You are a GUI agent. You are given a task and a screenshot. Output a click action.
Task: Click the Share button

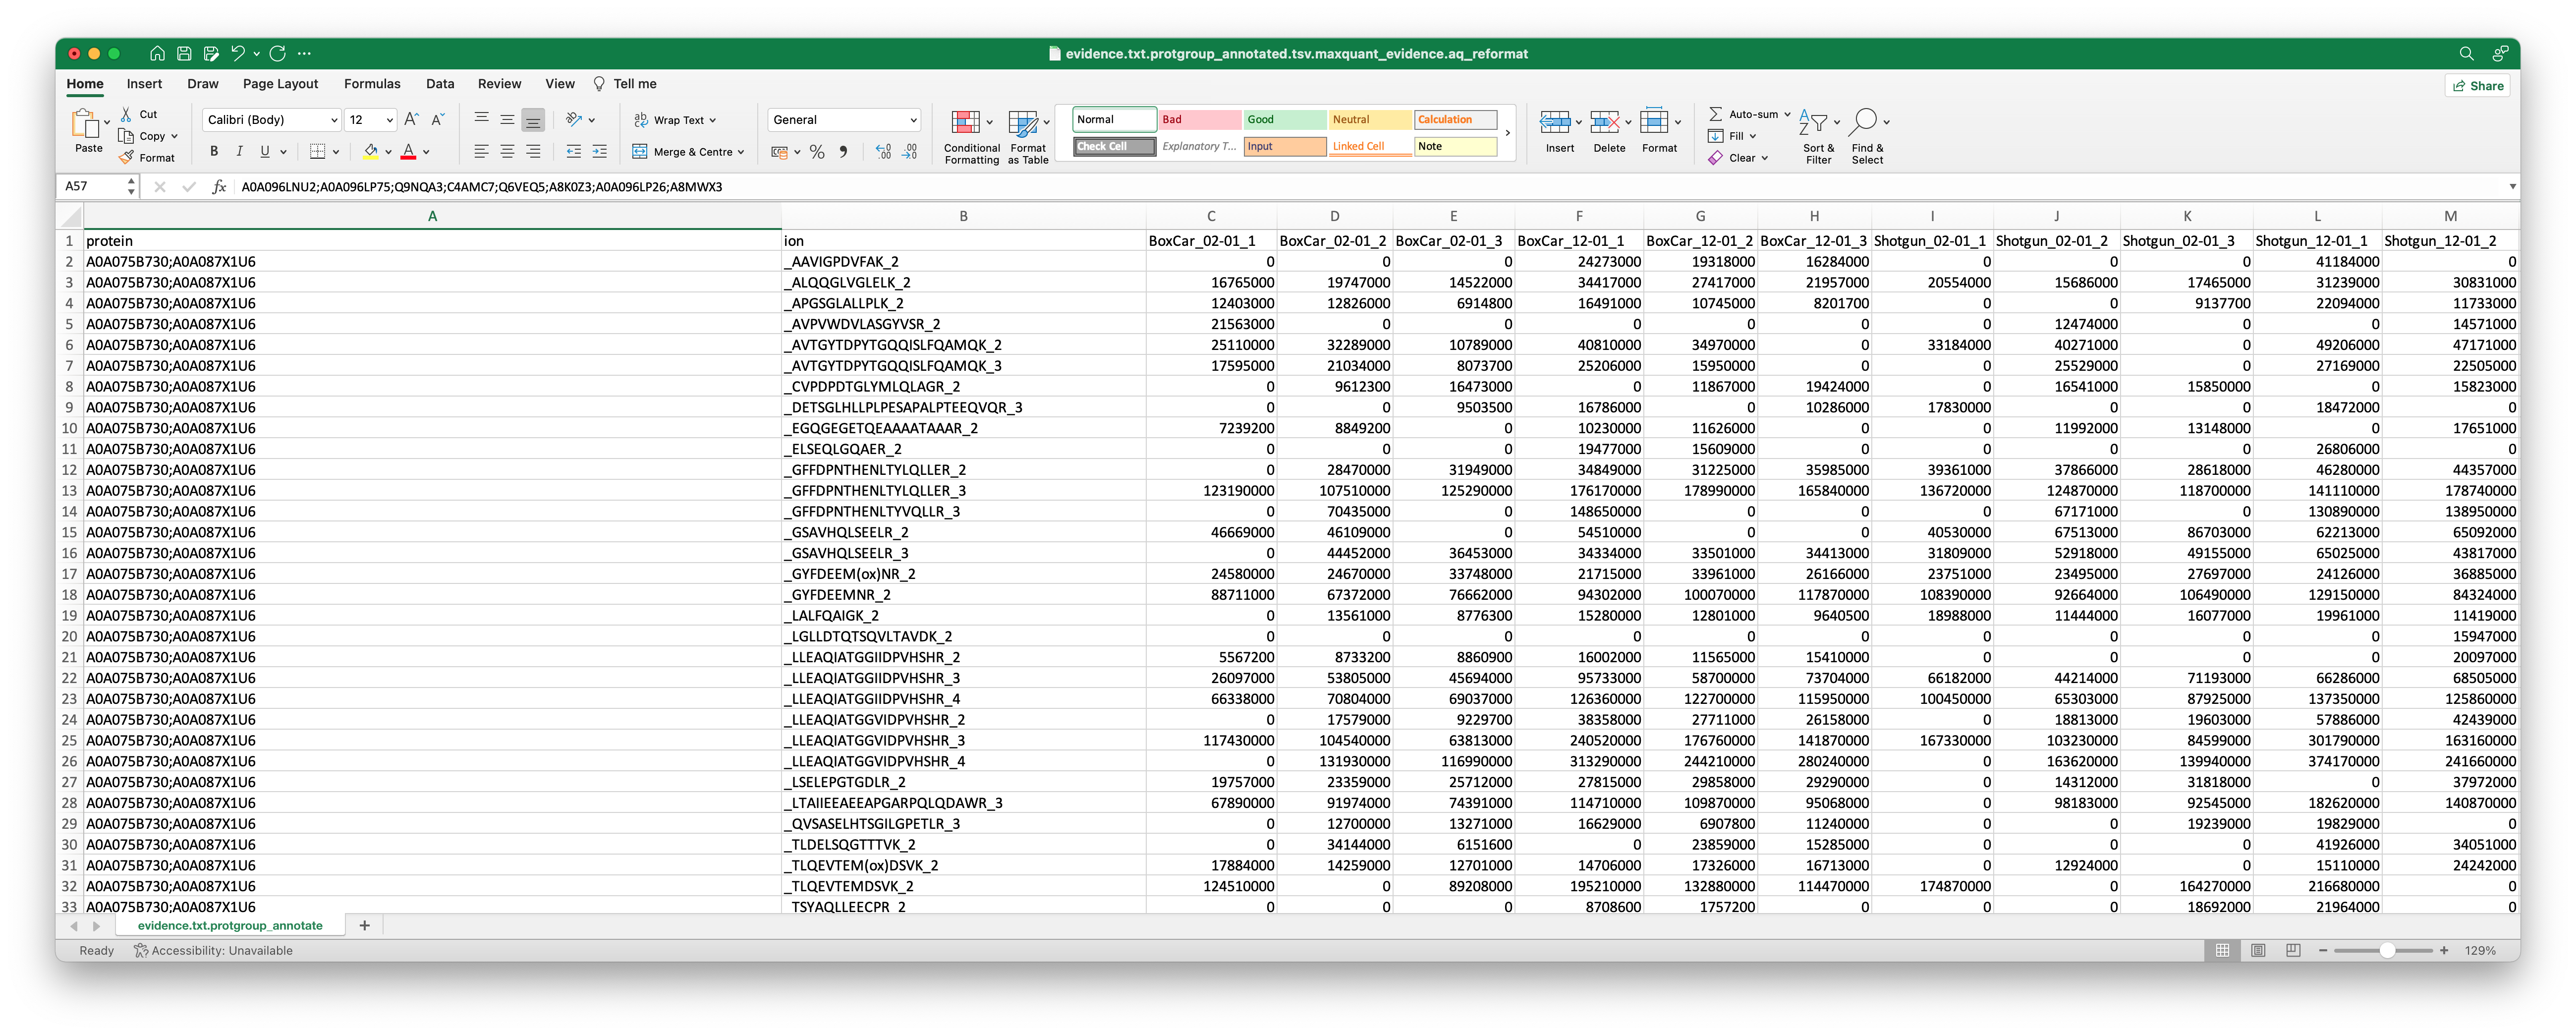click(2477, 86)
